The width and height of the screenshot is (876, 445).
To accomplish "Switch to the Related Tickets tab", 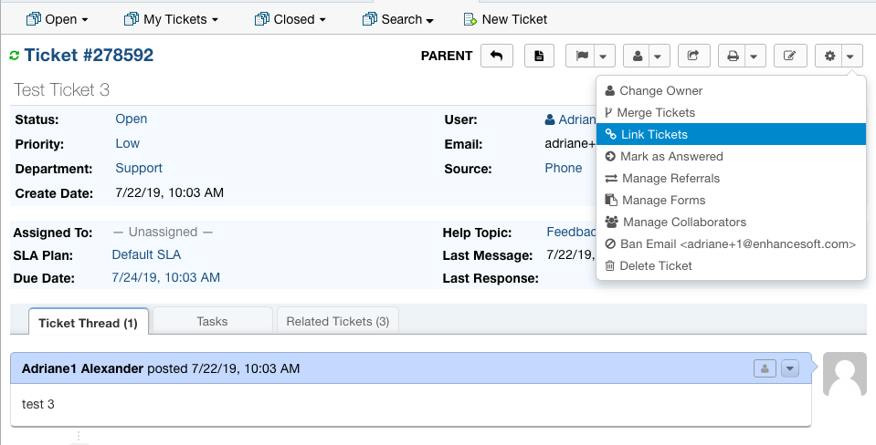I will pyautogui.click(x=337, y=321).
